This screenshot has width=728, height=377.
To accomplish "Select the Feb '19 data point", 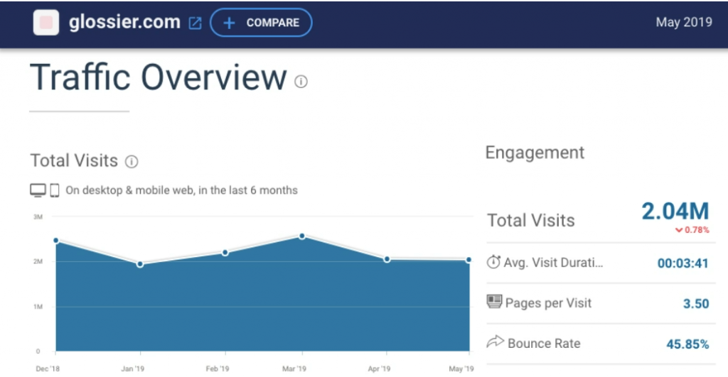I will tap(225, 253).
